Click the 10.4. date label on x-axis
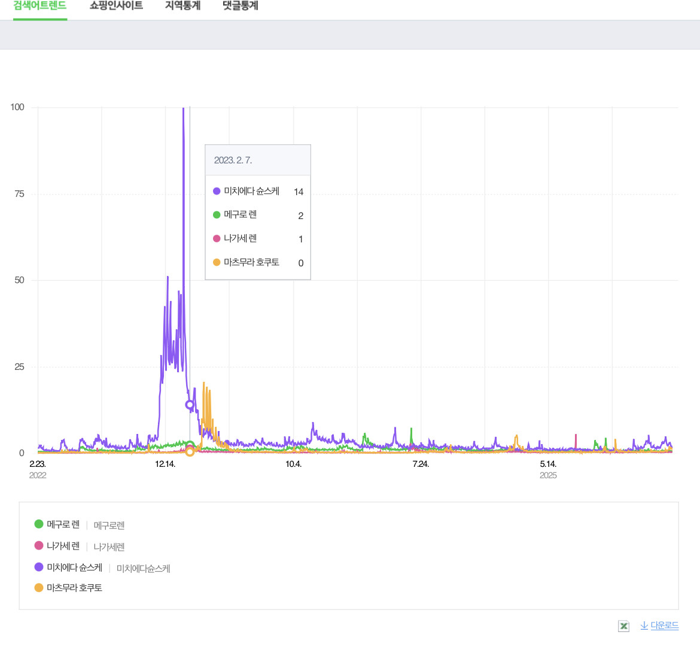Image resolution: width=700 pixels, height=662 pixels. [x=293, y=464]
